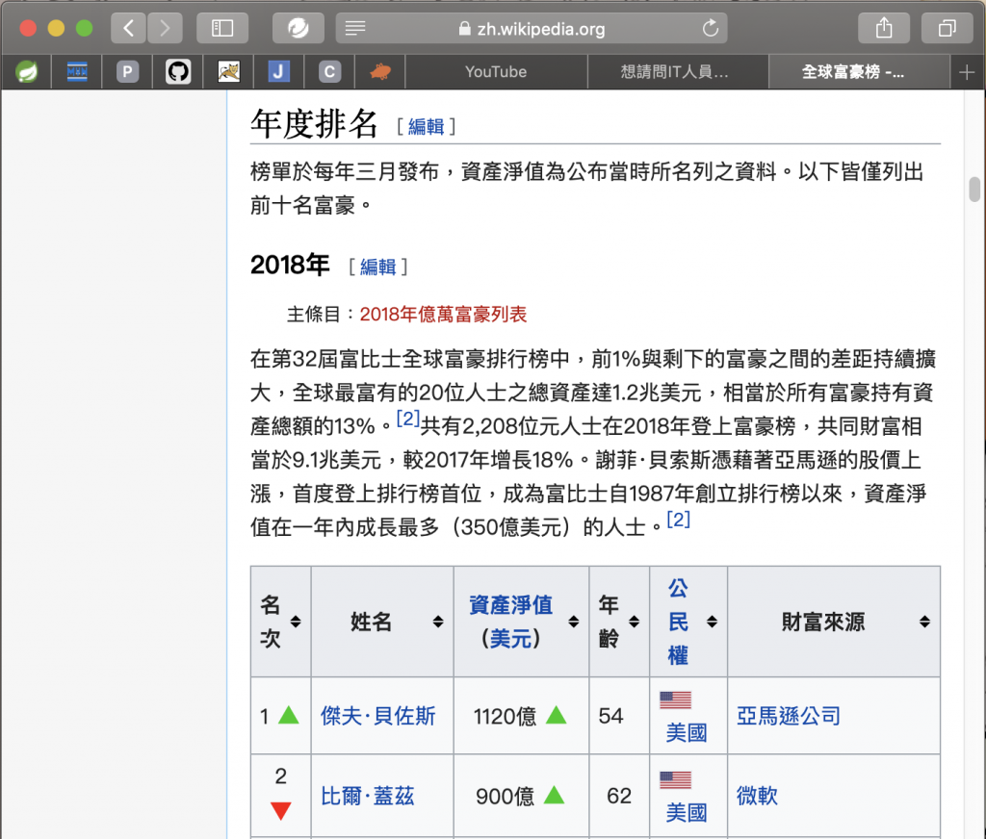Open [2] citation after 的人士
This screenshot has height=839, width=986.
(x=678, y=520)
